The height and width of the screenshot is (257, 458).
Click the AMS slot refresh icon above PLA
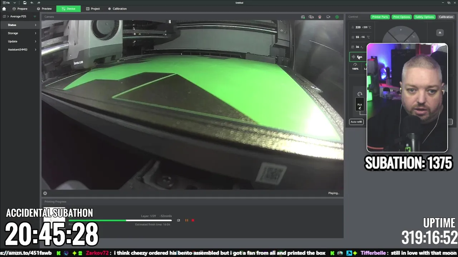[360, 94]
